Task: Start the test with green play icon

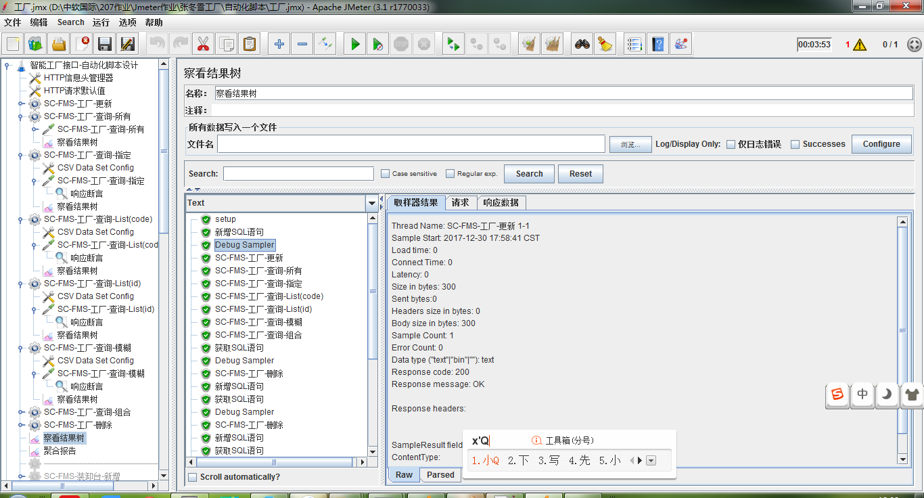Action: [354, 45]
